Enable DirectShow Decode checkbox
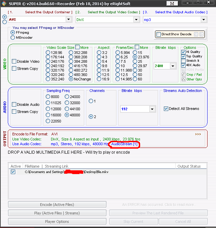The image size is (216, 228). 159,35
